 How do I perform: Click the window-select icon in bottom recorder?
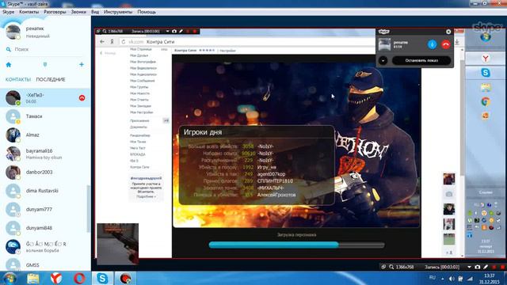point(383,267)
